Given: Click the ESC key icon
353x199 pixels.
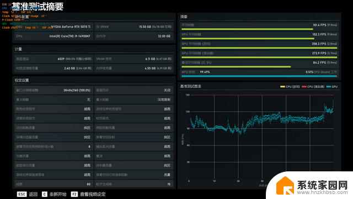Looking at the screenshot, I should 22,194.
